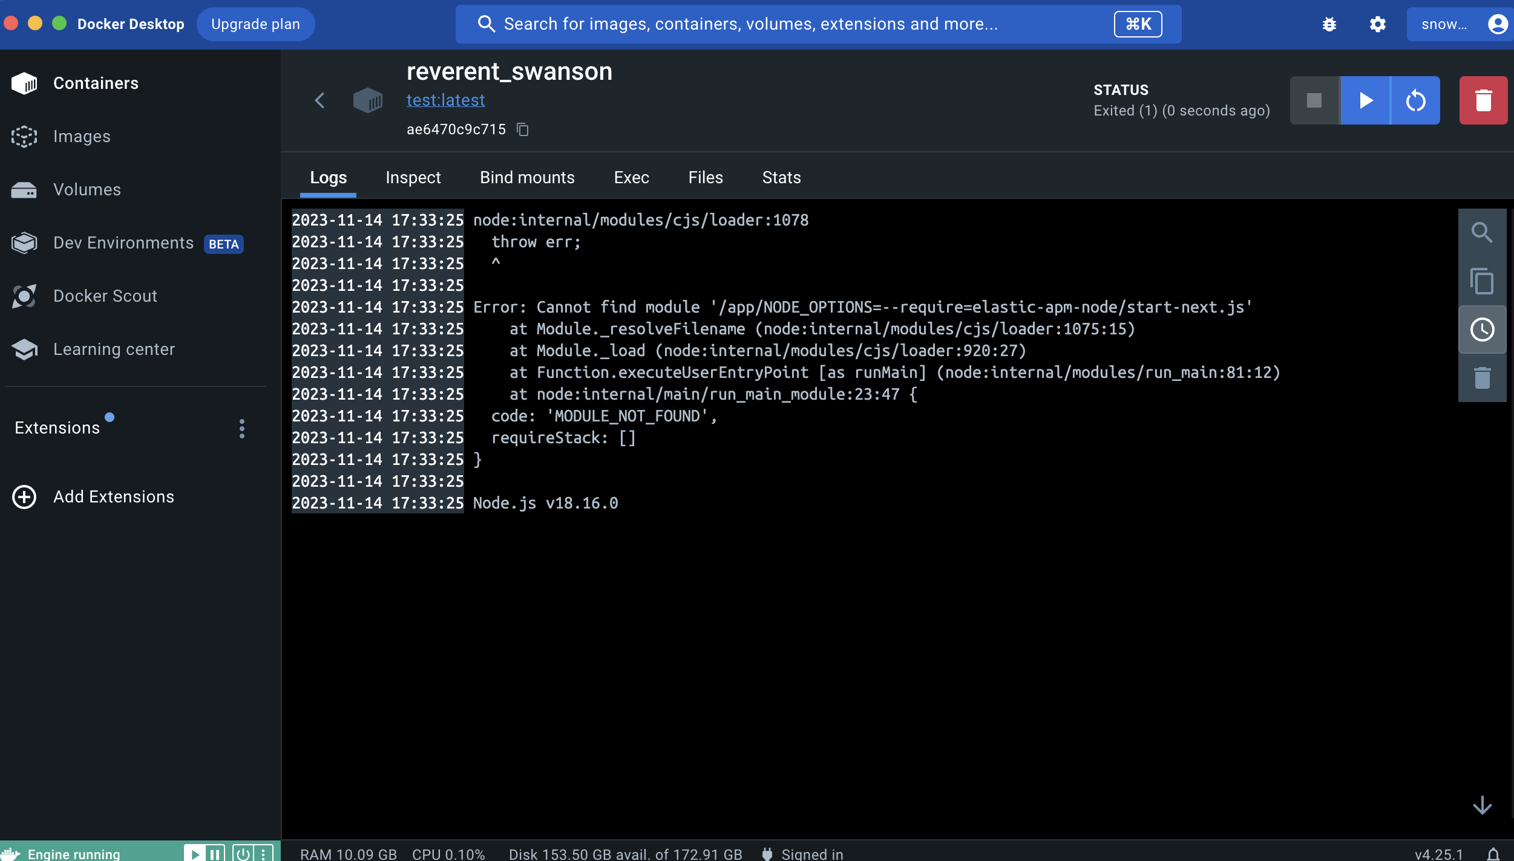Viewport: 1514px width, 861px height.
Task: Open Settings with the gear icon
Action: click(x=1378, y=24)
